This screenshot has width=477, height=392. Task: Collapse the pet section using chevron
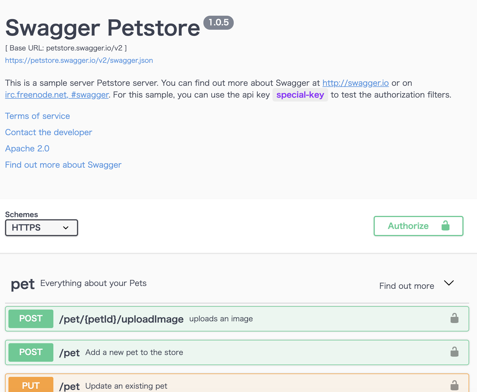[449, 283]
